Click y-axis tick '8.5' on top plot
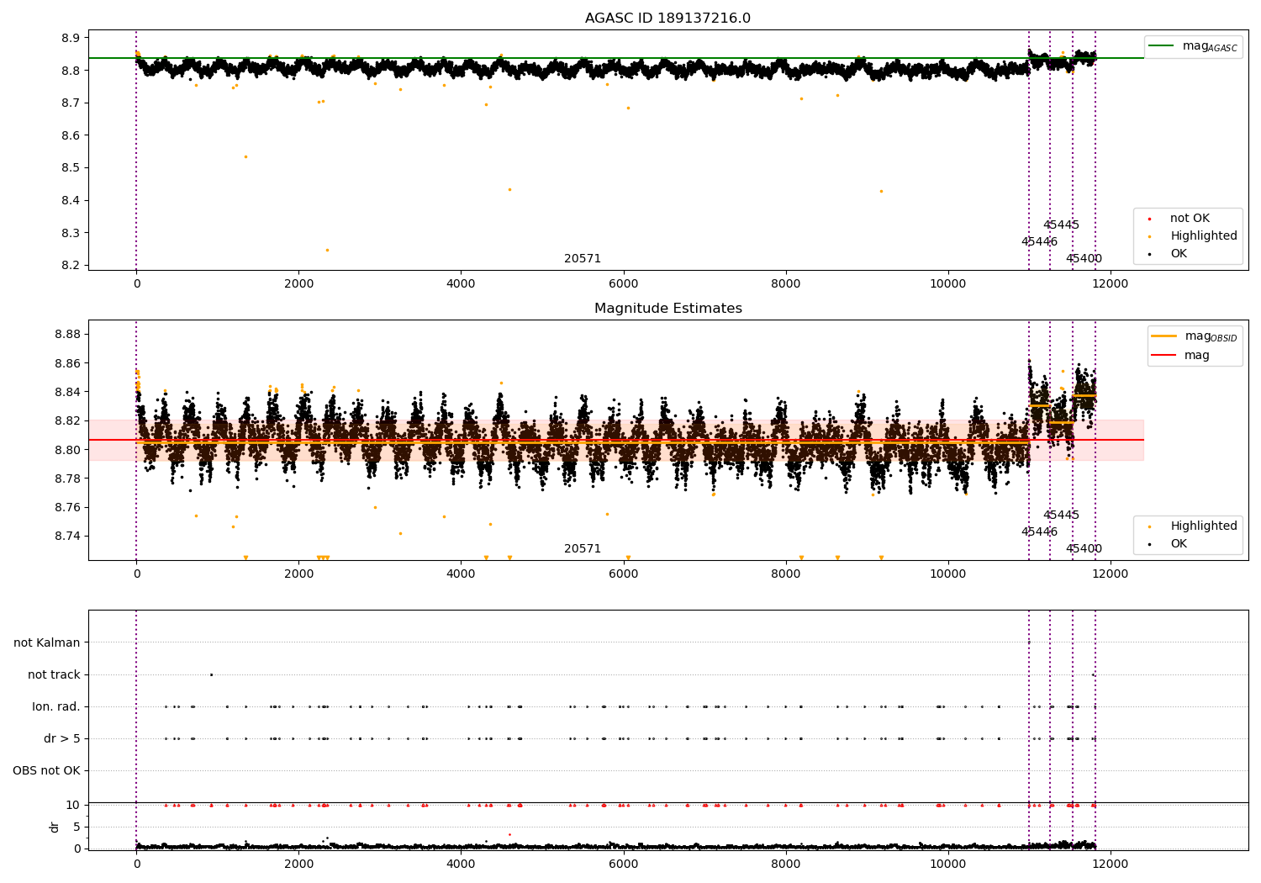The width and height of the screenshot is (1261, 883). pyautogui.click(x=71, y=168)
